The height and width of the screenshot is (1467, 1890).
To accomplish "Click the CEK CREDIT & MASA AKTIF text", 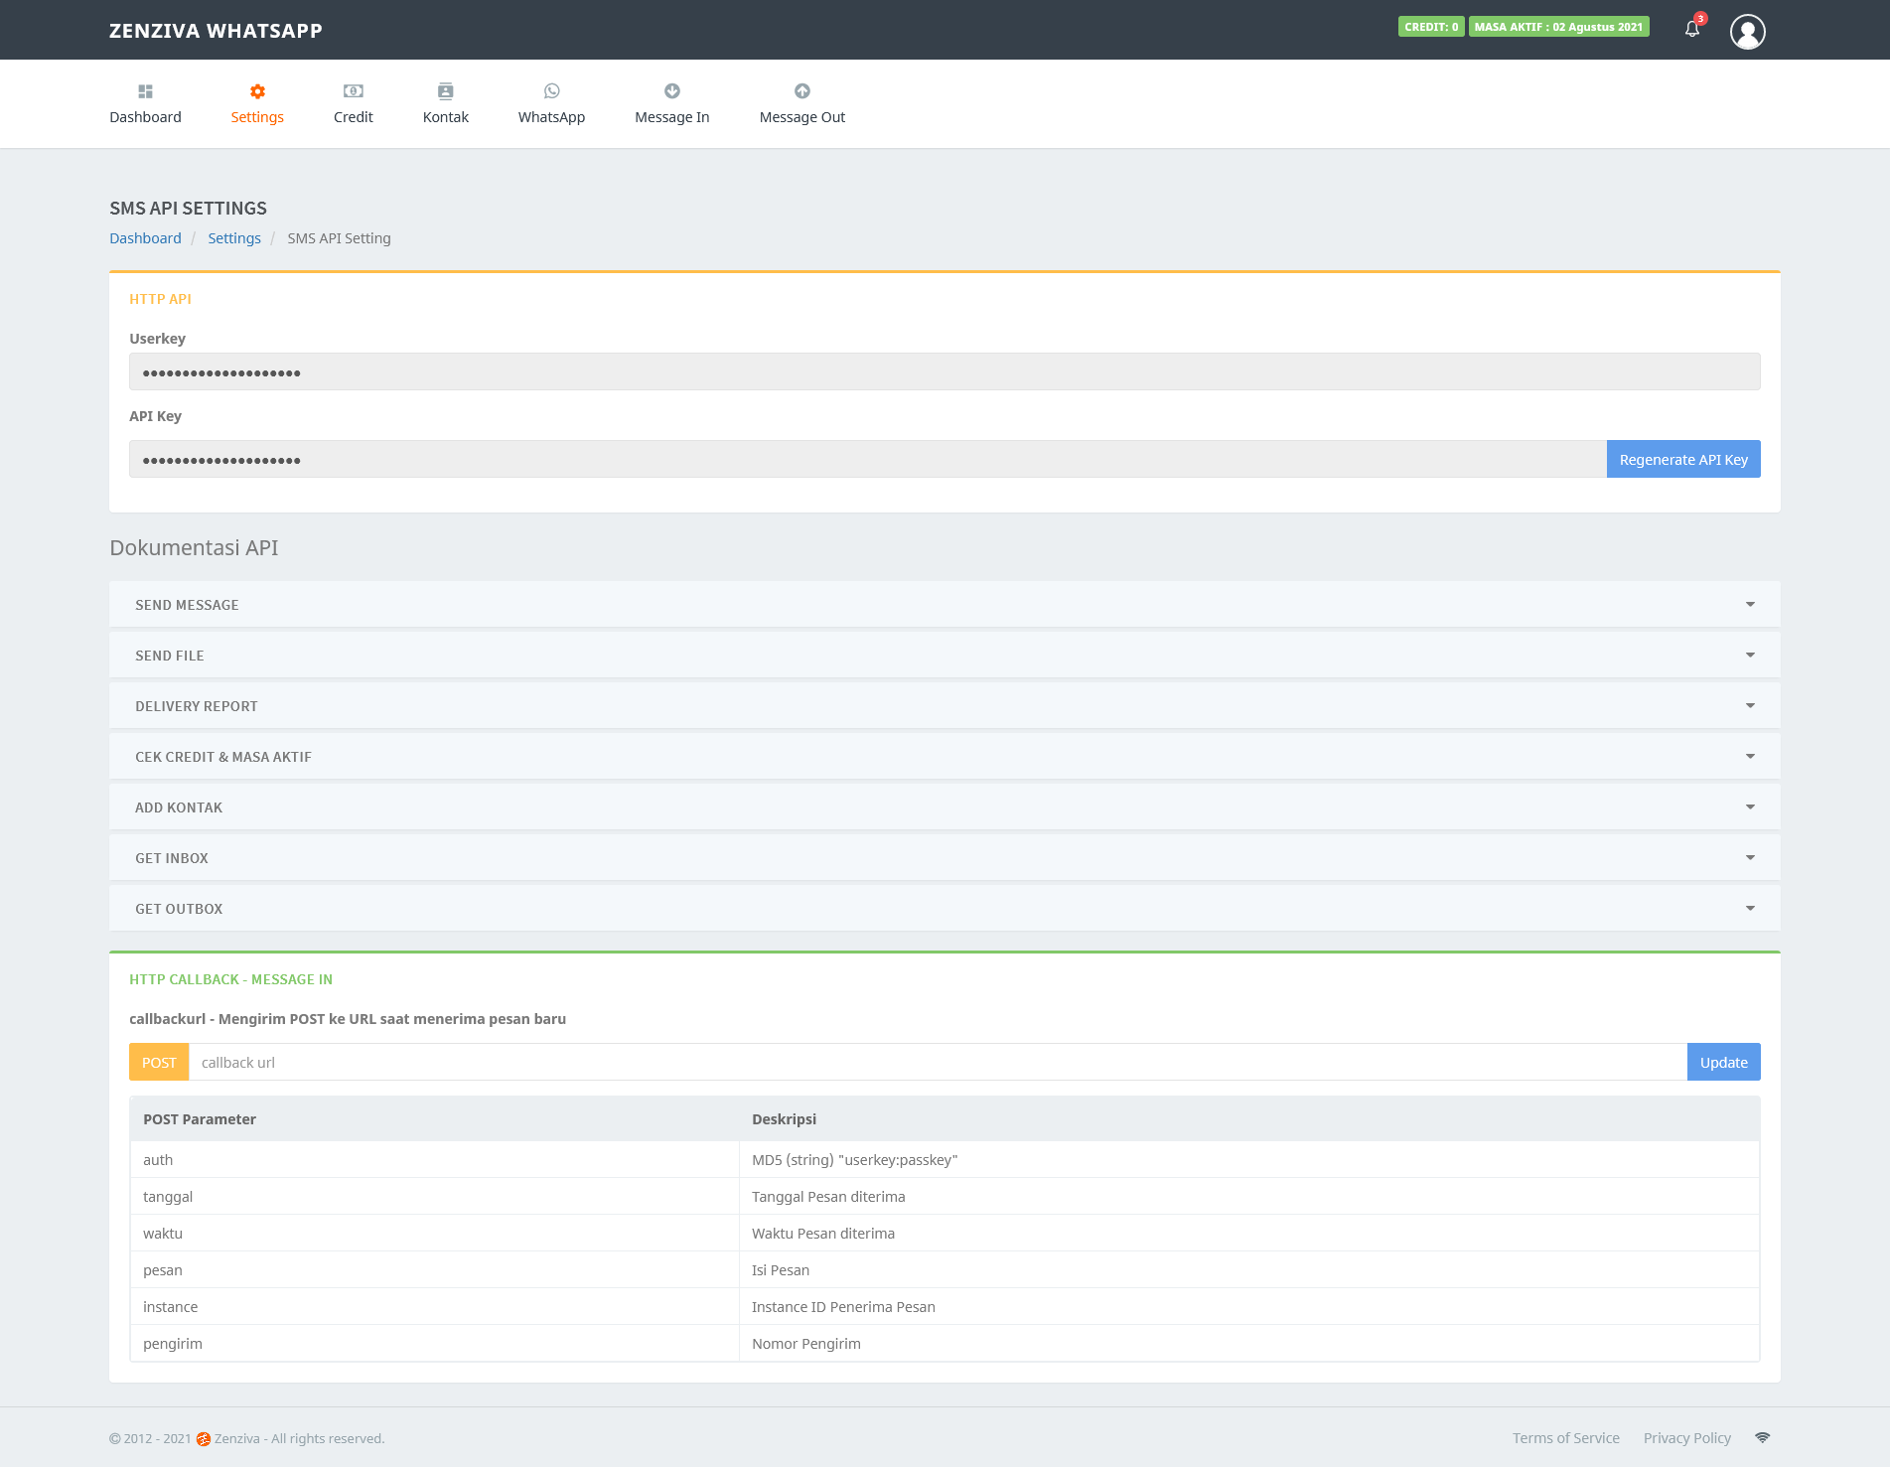I will (x=223, y=757).
